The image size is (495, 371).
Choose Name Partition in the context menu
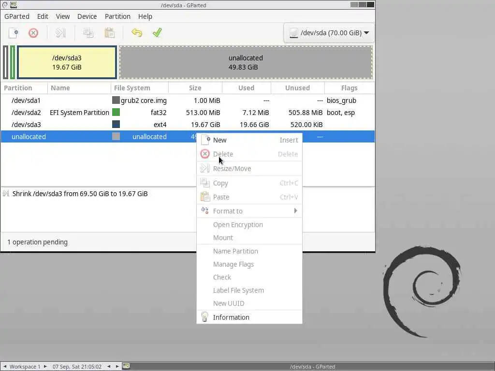click(x=249, y=251)
